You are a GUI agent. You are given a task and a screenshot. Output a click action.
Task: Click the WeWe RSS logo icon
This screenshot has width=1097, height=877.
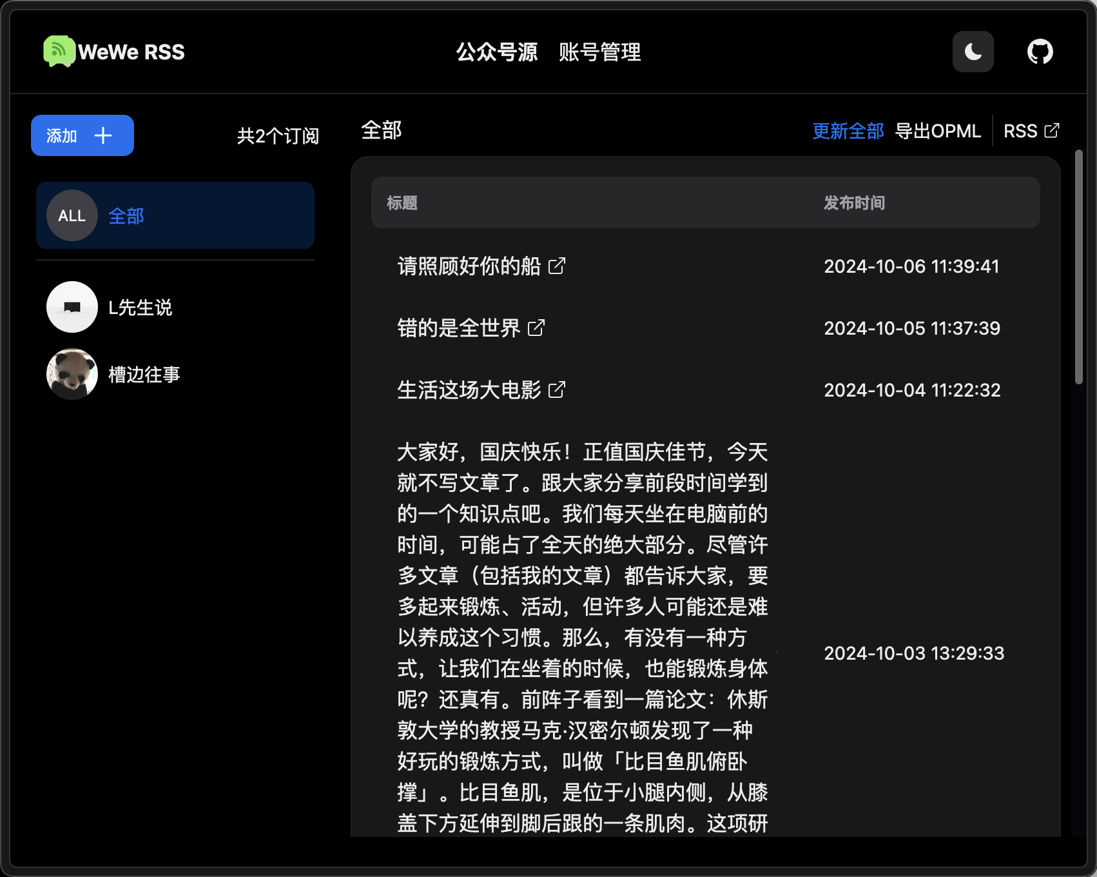tap(59, 52)
